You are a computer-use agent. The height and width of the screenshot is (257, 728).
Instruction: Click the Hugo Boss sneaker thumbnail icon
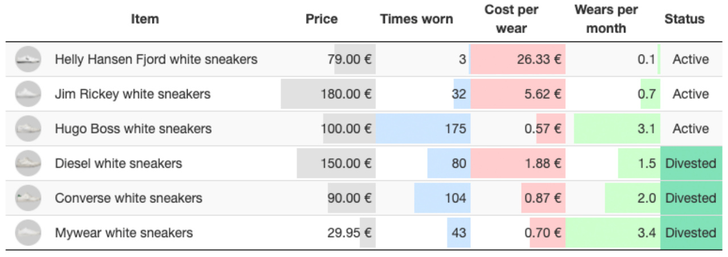click(x=28, y=128)
